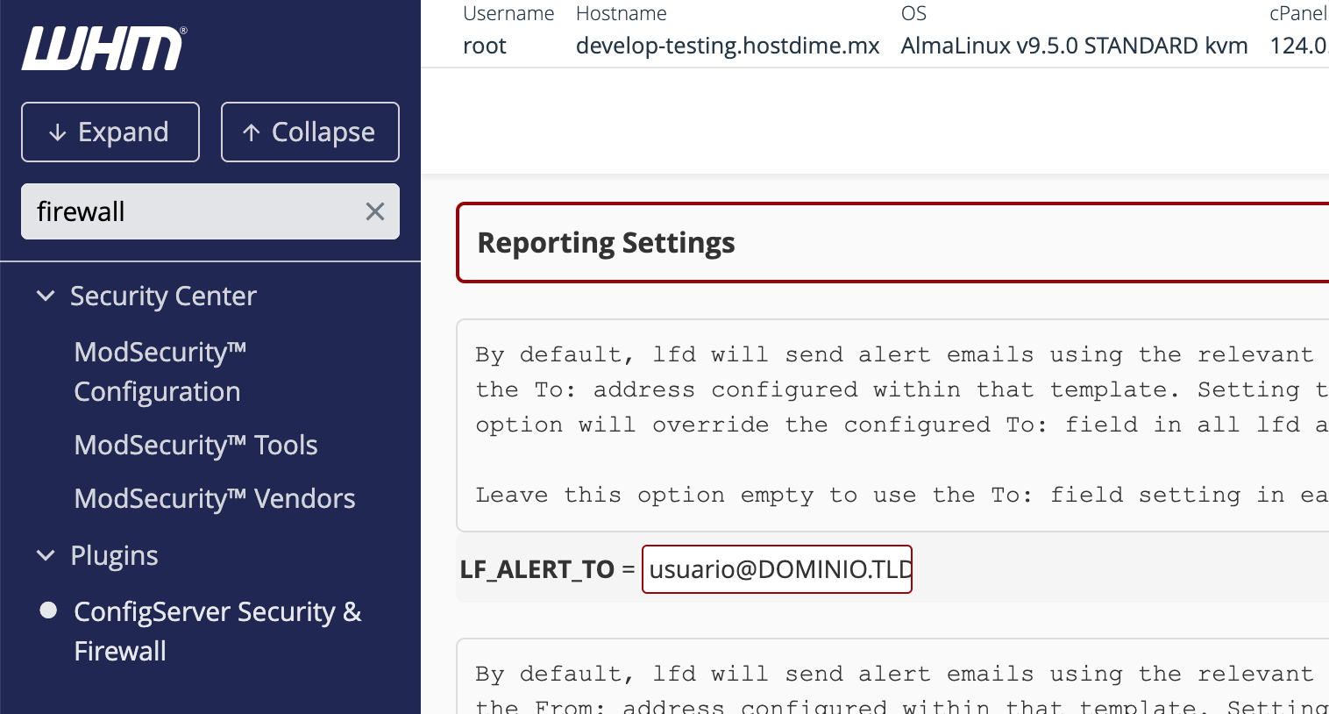Click the LF_ALERT_TO description text block

pyautogui.click(x=892, y=425)
